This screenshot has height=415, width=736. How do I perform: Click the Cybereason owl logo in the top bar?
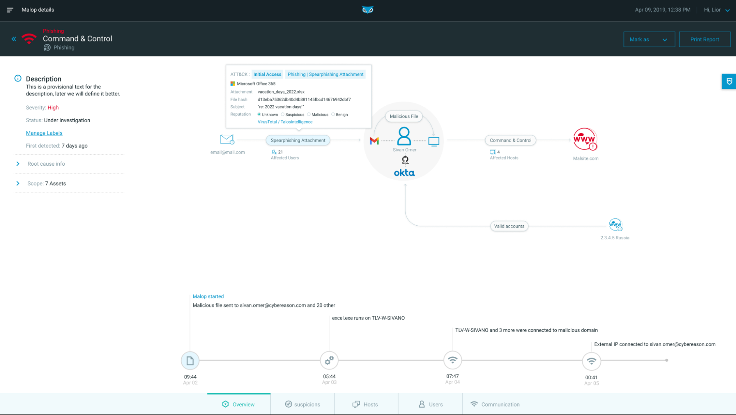pyautogui.click(x=367, y=10)
